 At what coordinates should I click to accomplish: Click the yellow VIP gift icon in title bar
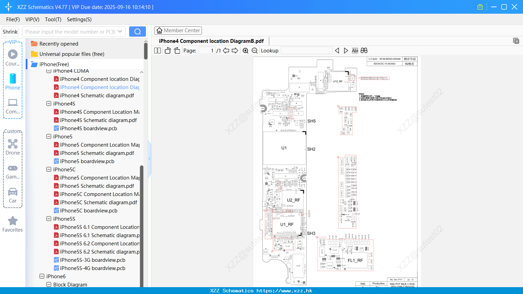[x=480, y=7]
